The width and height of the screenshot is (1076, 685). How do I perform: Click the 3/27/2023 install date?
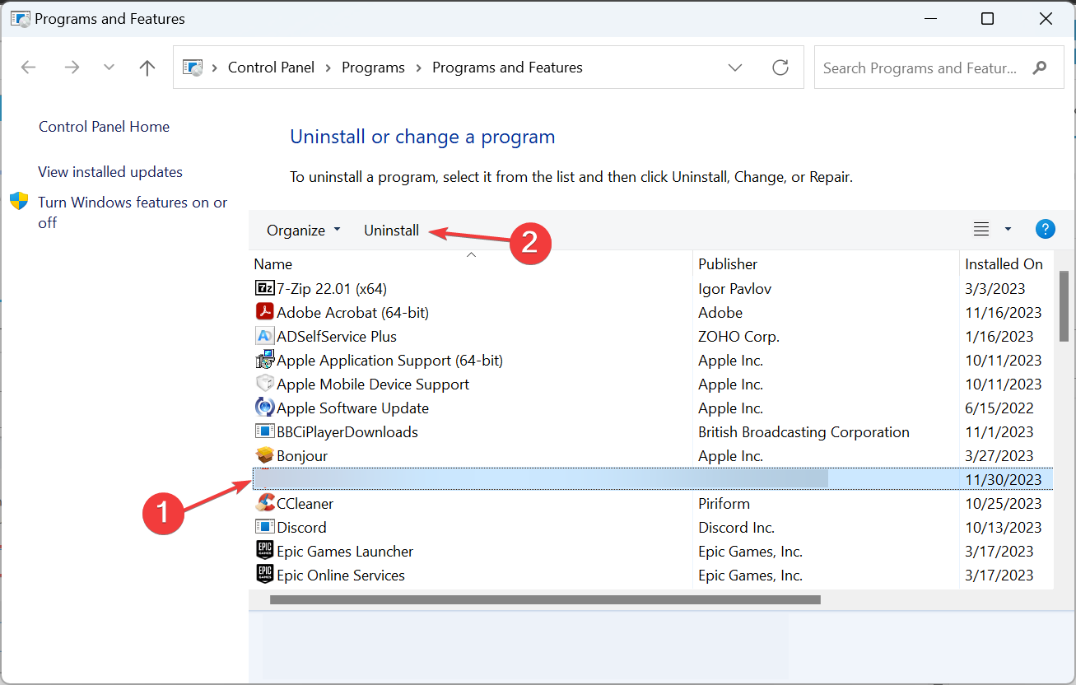click(x=999, y=455)
